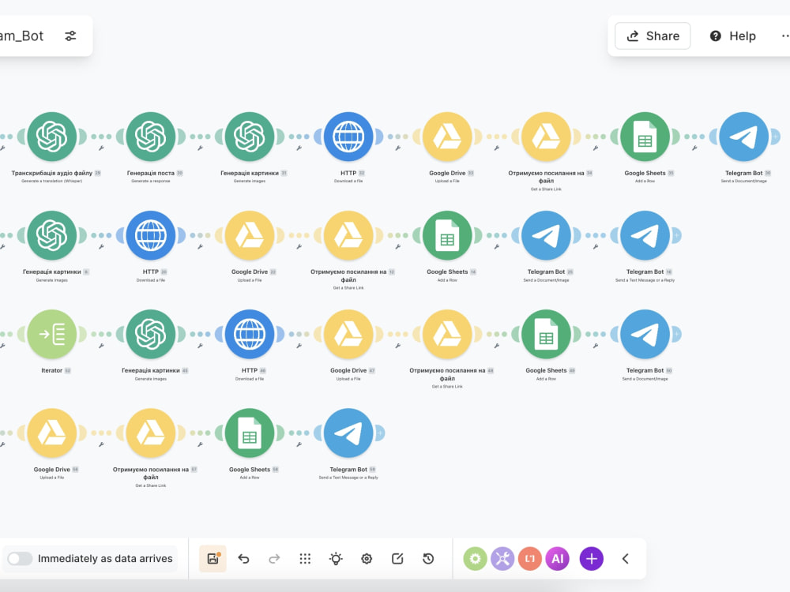
Task: Open filter wrench before Генерація поста 30
Action: [101, 148]
